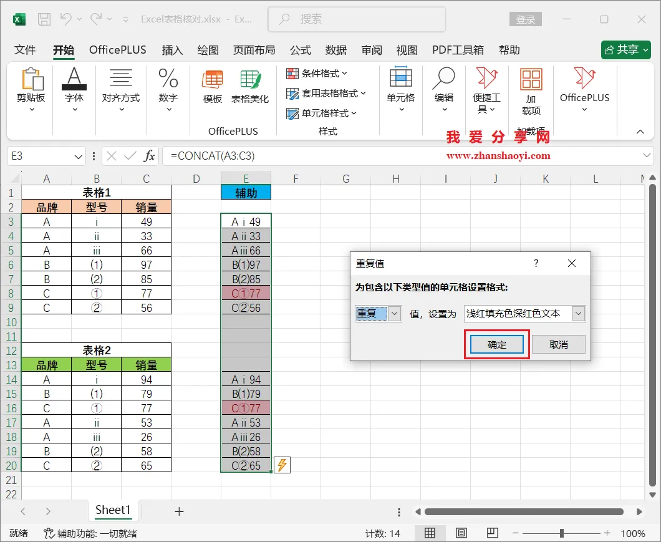Image resolution: width=661 pixels, height=542 pixels.
Task: Open Cell Styles (单元格样式) dropdown
Action: (321, 113)
